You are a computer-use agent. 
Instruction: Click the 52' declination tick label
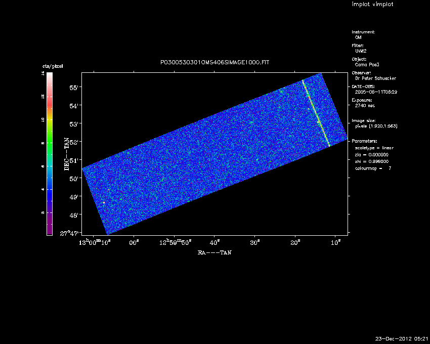tap(74, 142)
